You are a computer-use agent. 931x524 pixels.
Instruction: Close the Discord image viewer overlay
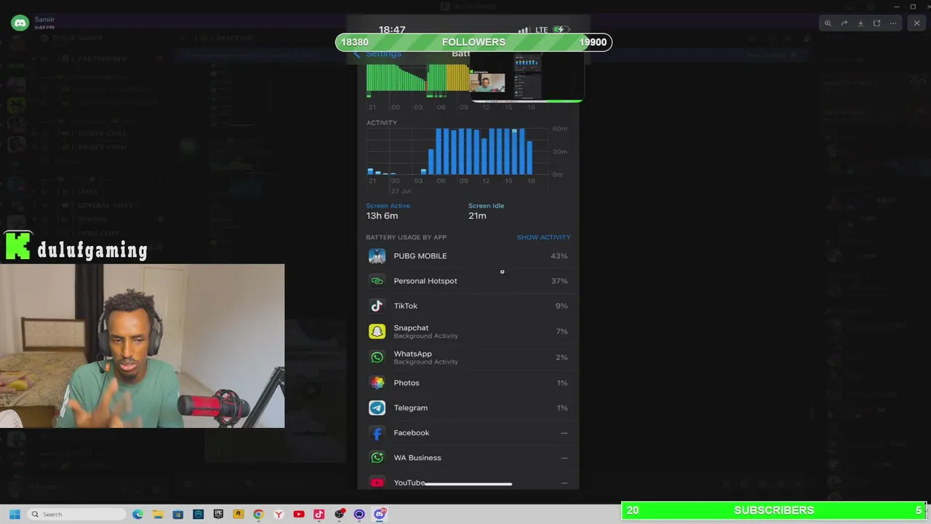[916, 23]
